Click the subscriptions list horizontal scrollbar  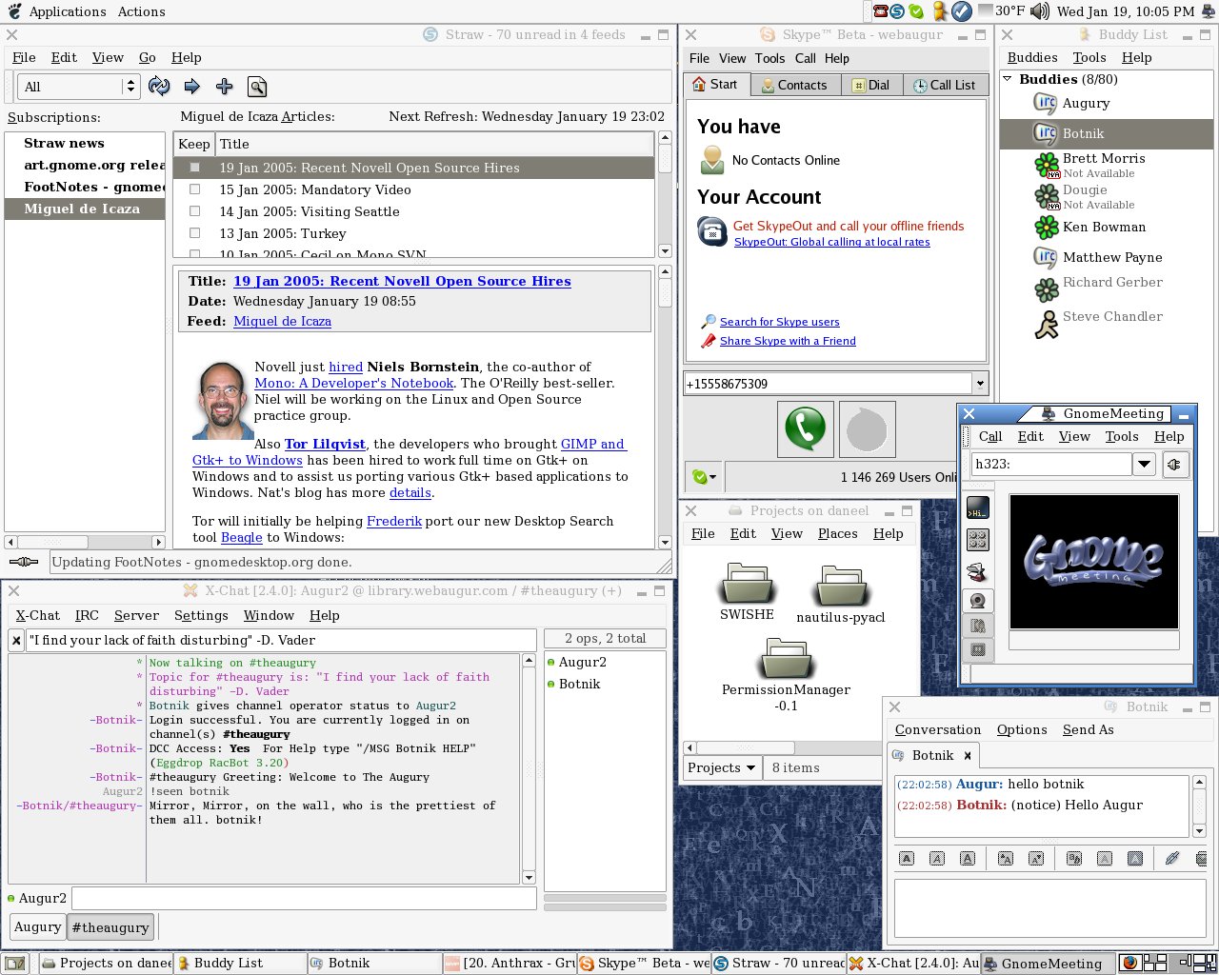tap(85, 542)
